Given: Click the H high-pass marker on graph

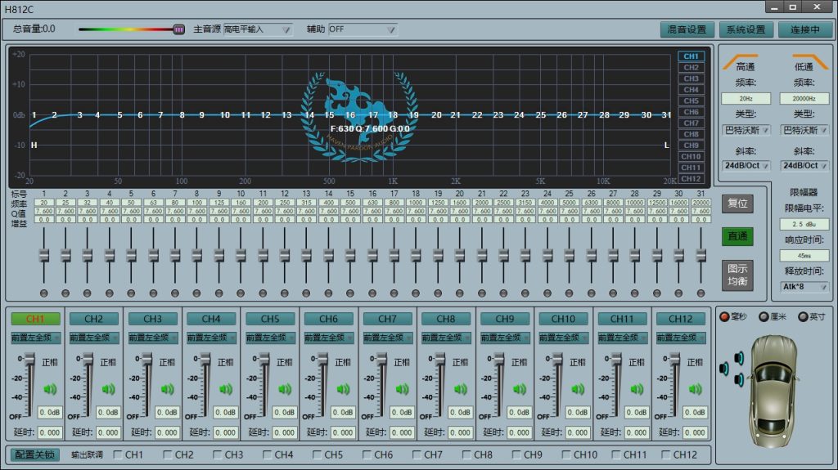Looking at the screenshot, I should 34,145.
